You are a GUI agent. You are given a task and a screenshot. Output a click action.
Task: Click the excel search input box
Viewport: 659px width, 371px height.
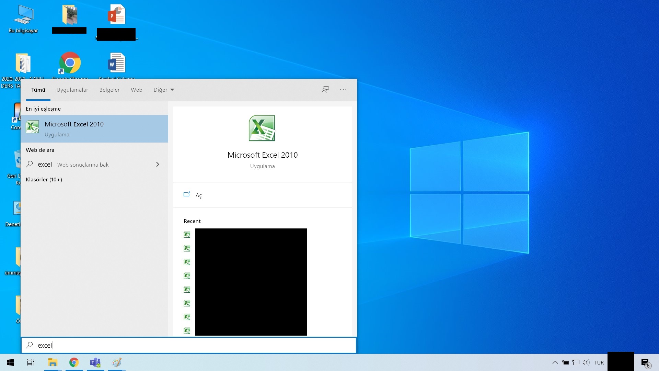coord(189,345)
